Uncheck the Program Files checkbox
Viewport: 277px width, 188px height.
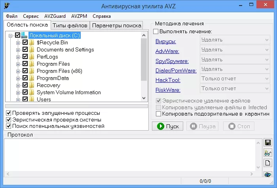[x=25, y=64]
